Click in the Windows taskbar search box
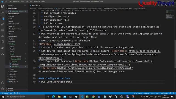This screenshot has height=99, width=176. (x=25, y=97)
